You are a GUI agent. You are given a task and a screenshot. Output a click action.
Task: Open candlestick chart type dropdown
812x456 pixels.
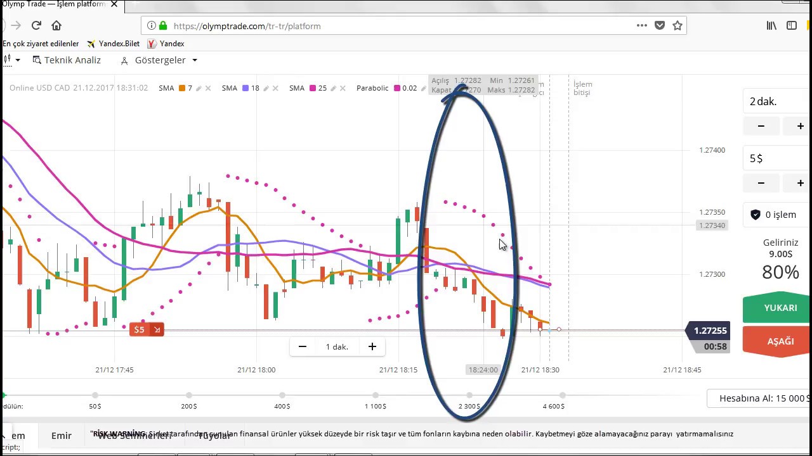point(11,60)
